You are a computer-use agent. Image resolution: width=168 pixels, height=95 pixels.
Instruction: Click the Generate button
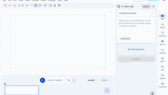pos(136,59)
